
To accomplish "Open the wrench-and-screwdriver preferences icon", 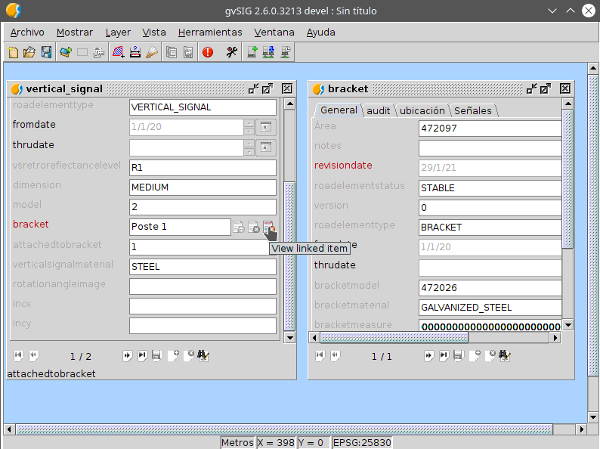I will 231,52.
